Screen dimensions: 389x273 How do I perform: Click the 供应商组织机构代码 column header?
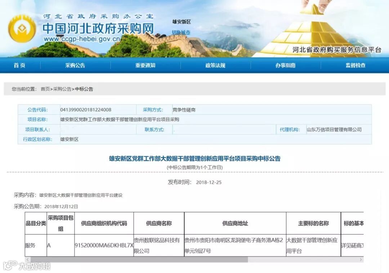click(x=104, y=223)
